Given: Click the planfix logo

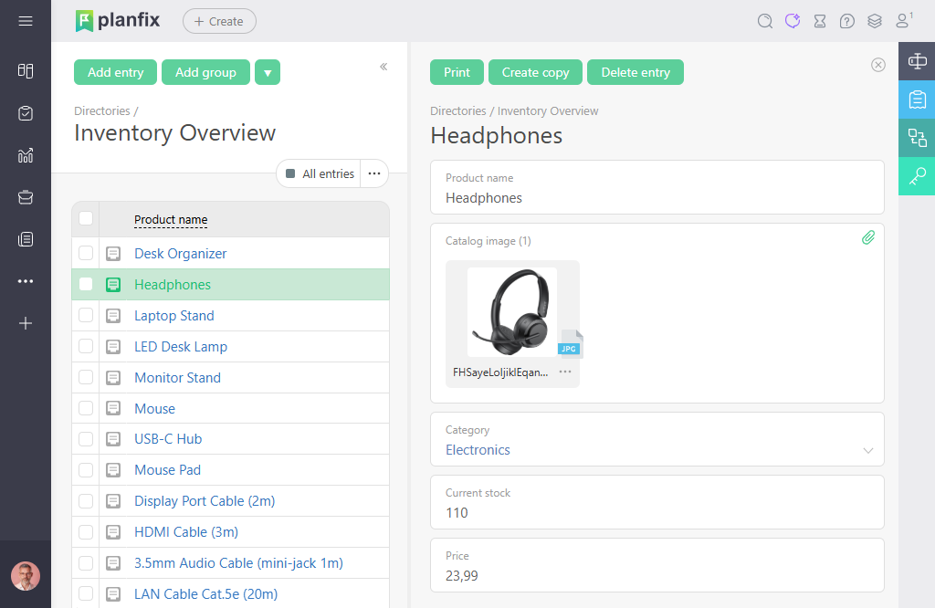Looking at the screenshot, I should 118,21.
